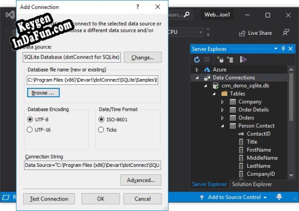
Task: Confirm the dialog with OK
Action: click(x=100, y=199)
